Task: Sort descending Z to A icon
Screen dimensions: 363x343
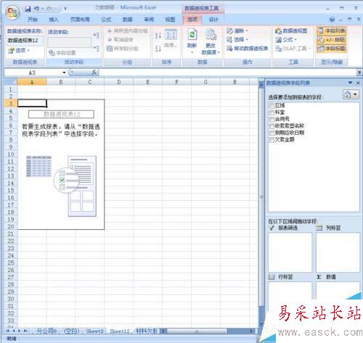Action: (x=158, y=49)
